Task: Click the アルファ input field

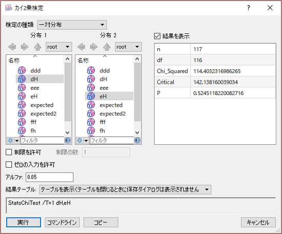Action: [49, 177]
